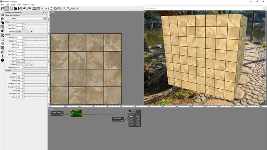Click the tile texture preview image
267x150 pixels.
pos(86,69)
